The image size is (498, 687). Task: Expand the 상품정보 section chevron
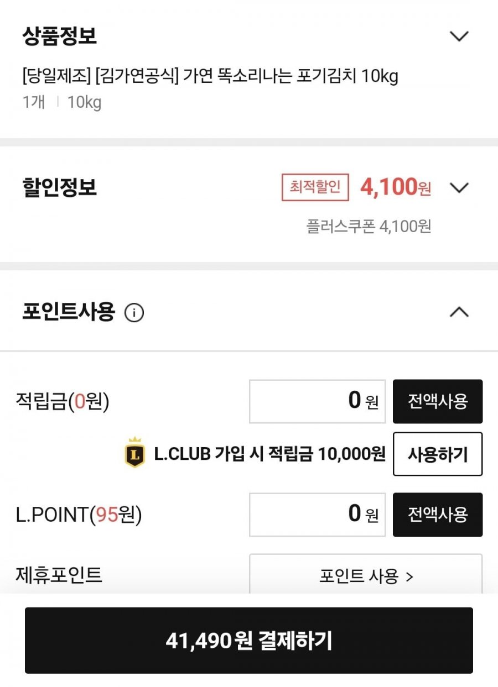[459, 36]
